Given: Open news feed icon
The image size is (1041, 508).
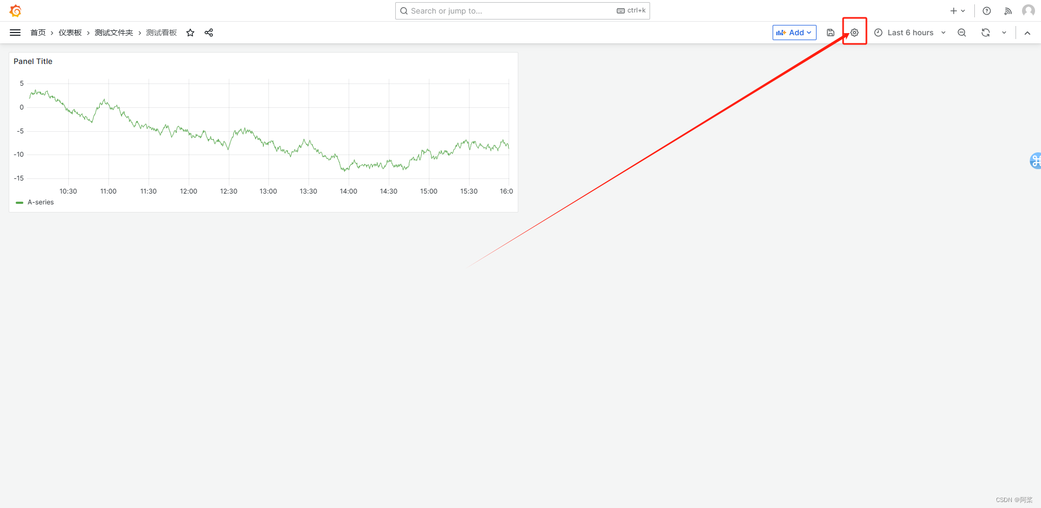Looking at the screenshot, I should click(1008, 11).
